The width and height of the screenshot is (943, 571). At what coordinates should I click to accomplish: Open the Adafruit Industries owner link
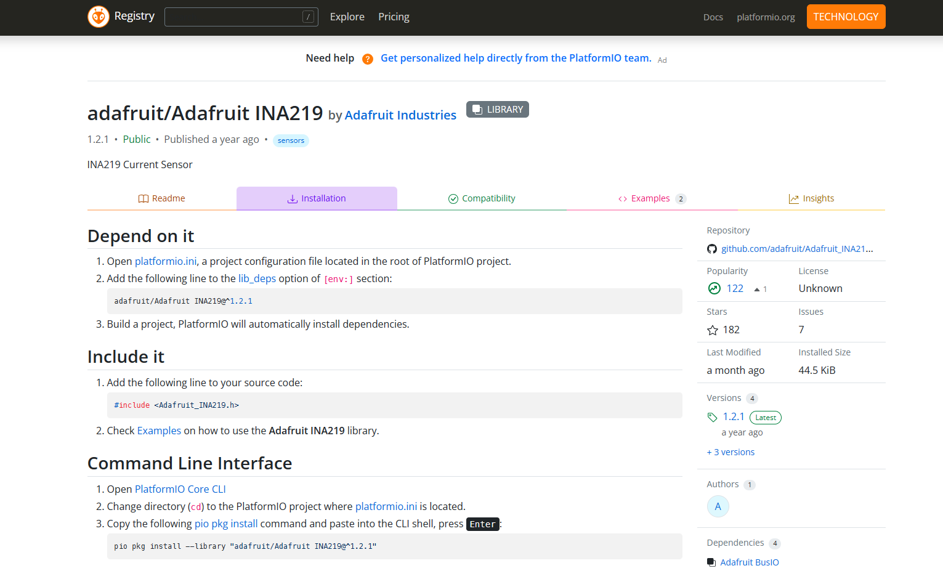point(400,115)
